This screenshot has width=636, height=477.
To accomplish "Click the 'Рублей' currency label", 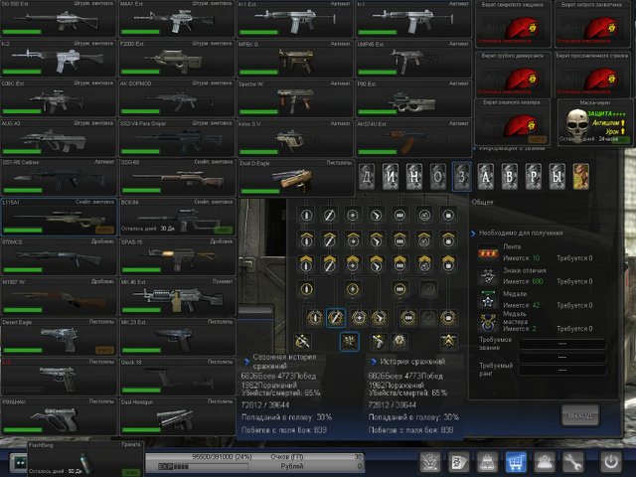I will click(292, 466).
